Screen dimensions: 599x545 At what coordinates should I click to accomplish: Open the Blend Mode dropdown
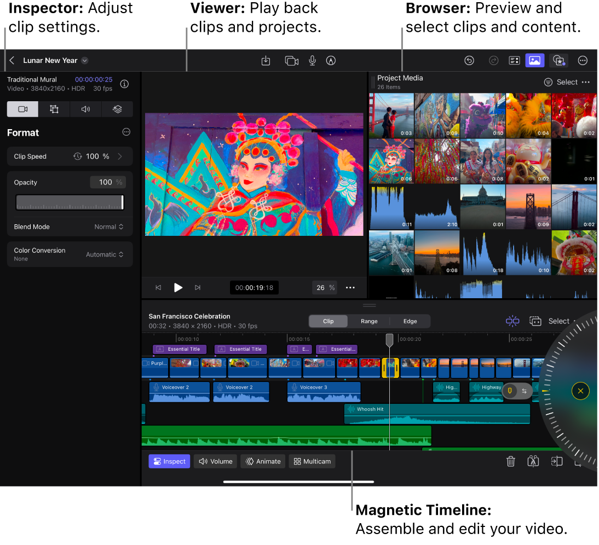pos(108,227)
